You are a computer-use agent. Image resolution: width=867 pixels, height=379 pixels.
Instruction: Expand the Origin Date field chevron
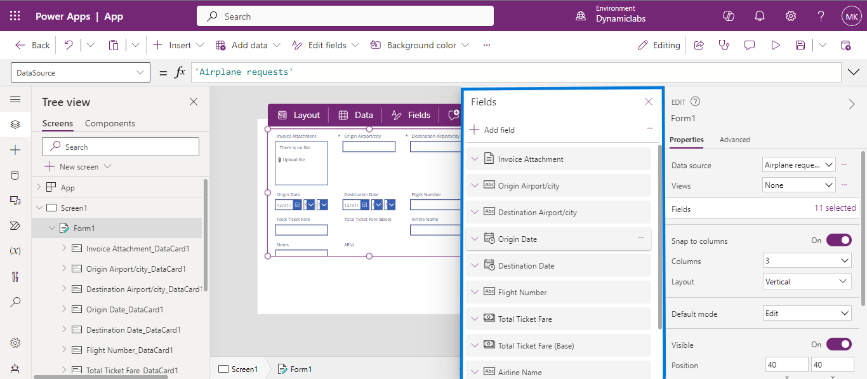(475, 239)
